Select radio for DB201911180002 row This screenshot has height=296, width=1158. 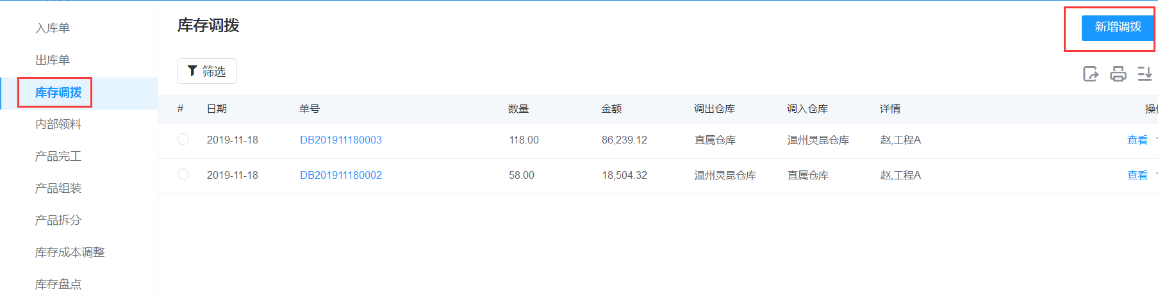coord(183,174)
